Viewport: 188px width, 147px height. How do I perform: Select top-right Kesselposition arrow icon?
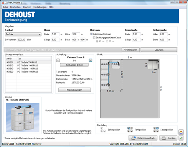click(x=157, y=128)
